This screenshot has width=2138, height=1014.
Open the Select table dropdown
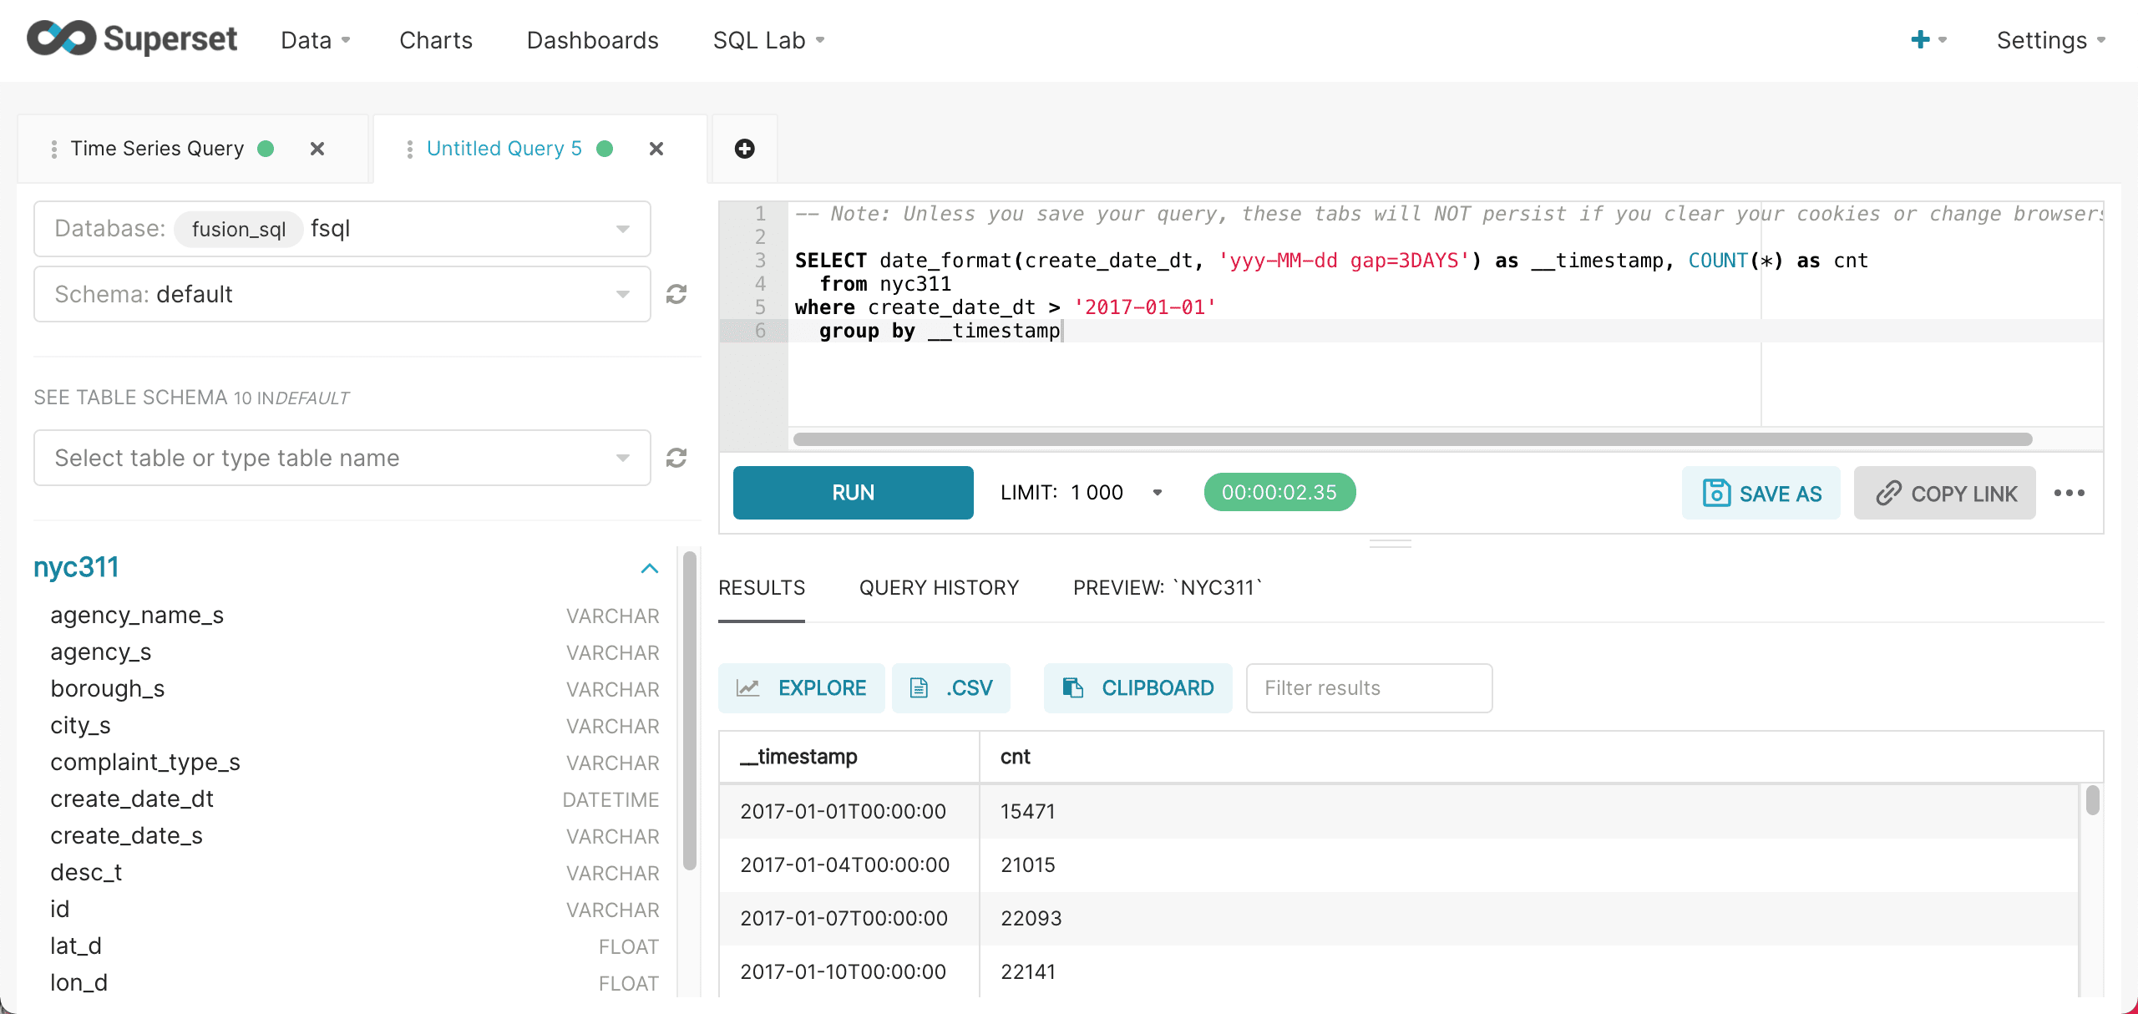click(x=342, y=458)
